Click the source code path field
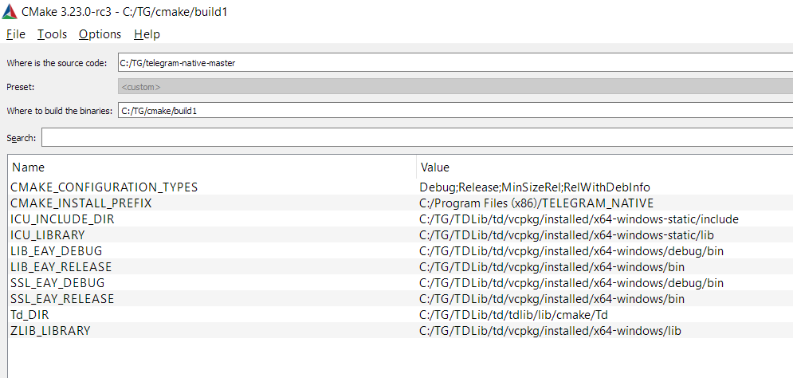The width and height of the screenshot is (793, 378). tap(455, 63)
